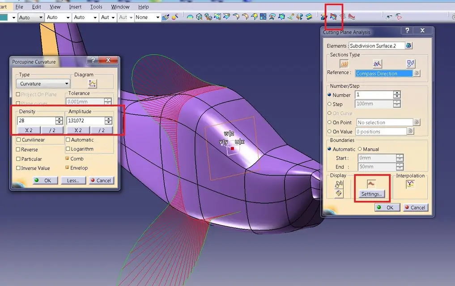Click the Number of planes input field

374,94
